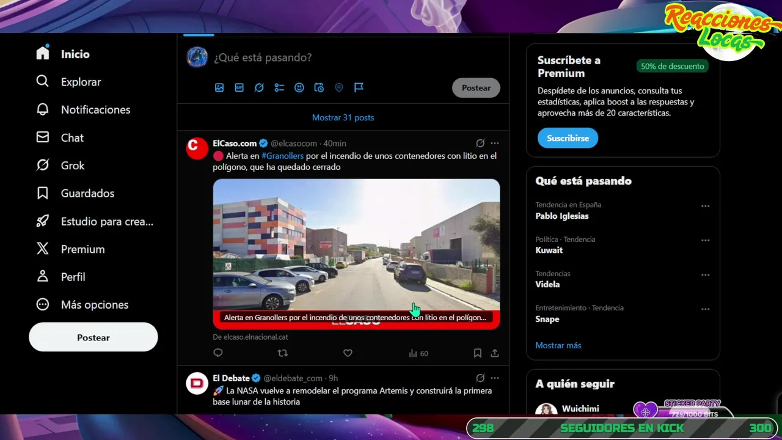Repost the ElCaso.com Granollers post

pos(283,353)
